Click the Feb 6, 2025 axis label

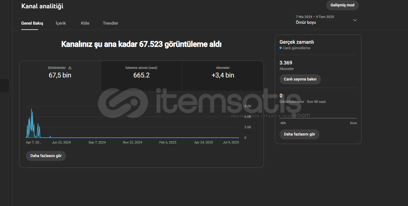click(x=168, y=142)
